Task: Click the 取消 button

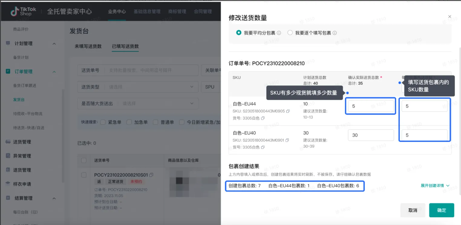Action: point(413,210)
